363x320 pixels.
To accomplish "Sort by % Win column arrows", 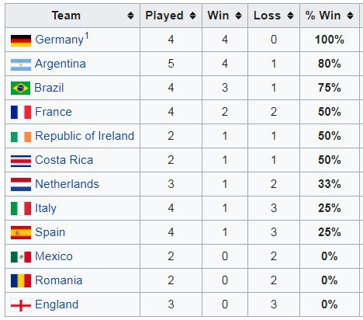I will (350, 16).
